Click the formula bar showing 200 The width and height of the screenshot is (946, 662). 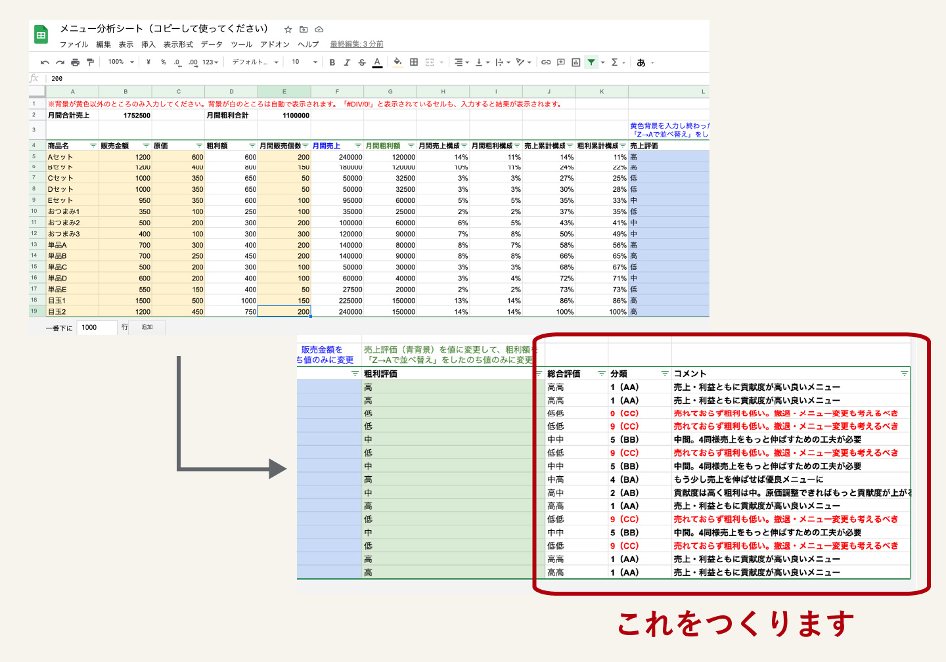(x=378, y=78)
